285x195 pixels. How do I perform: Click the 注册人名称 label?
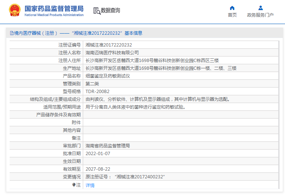[69, 53]
